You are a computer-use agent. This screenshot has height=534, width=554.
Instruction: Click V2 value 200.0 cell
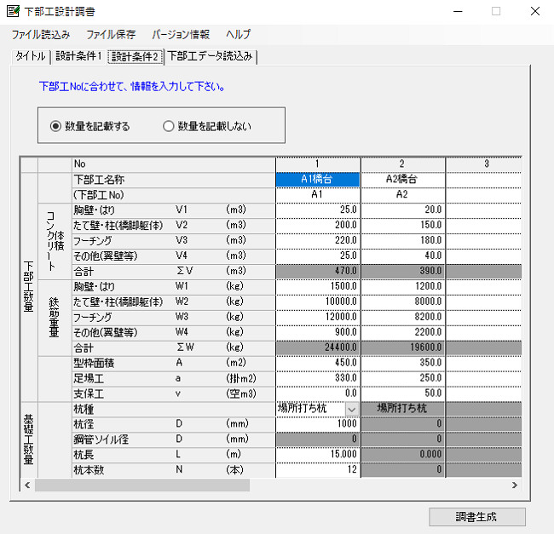pos(318,225)
